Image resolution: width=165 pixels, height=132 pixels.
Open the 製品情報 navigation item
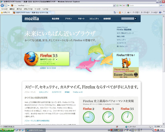[x=56, y=19]
